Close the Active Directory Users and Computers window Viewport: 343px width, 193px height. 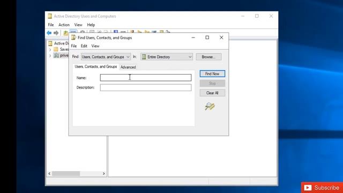pos(271,16)
